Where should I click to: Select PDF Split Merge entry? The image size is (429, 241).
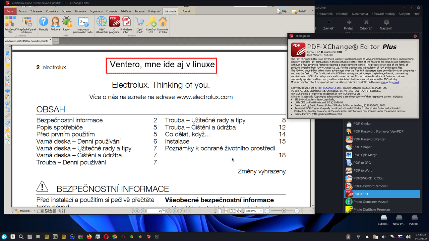(382, 155)
